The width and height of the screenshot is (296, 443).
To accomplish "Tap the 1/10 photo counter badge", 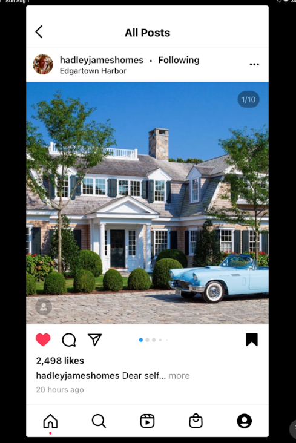I will tap(248, 99).
